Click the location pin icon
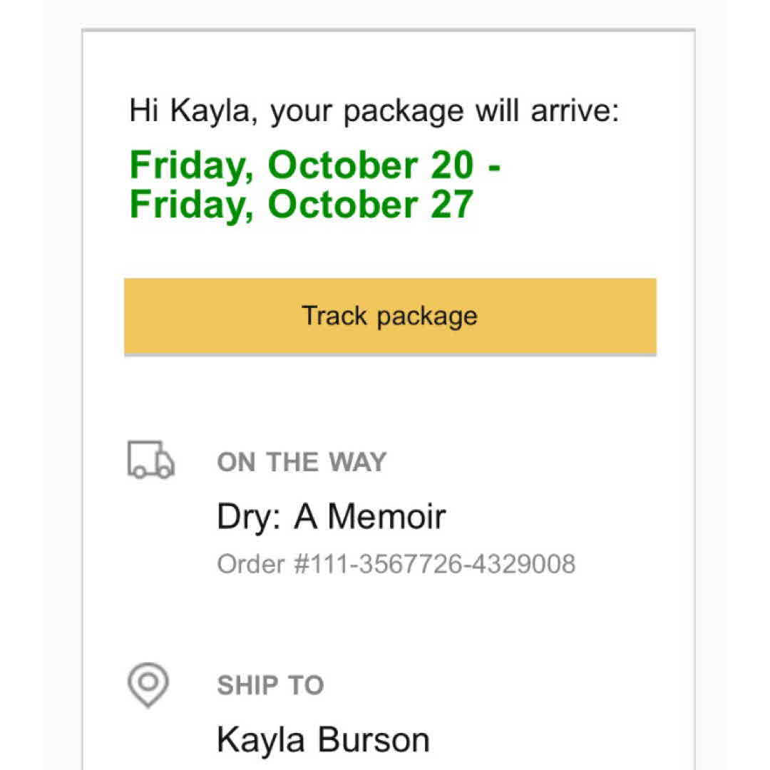770x770 pixels. 148,684
